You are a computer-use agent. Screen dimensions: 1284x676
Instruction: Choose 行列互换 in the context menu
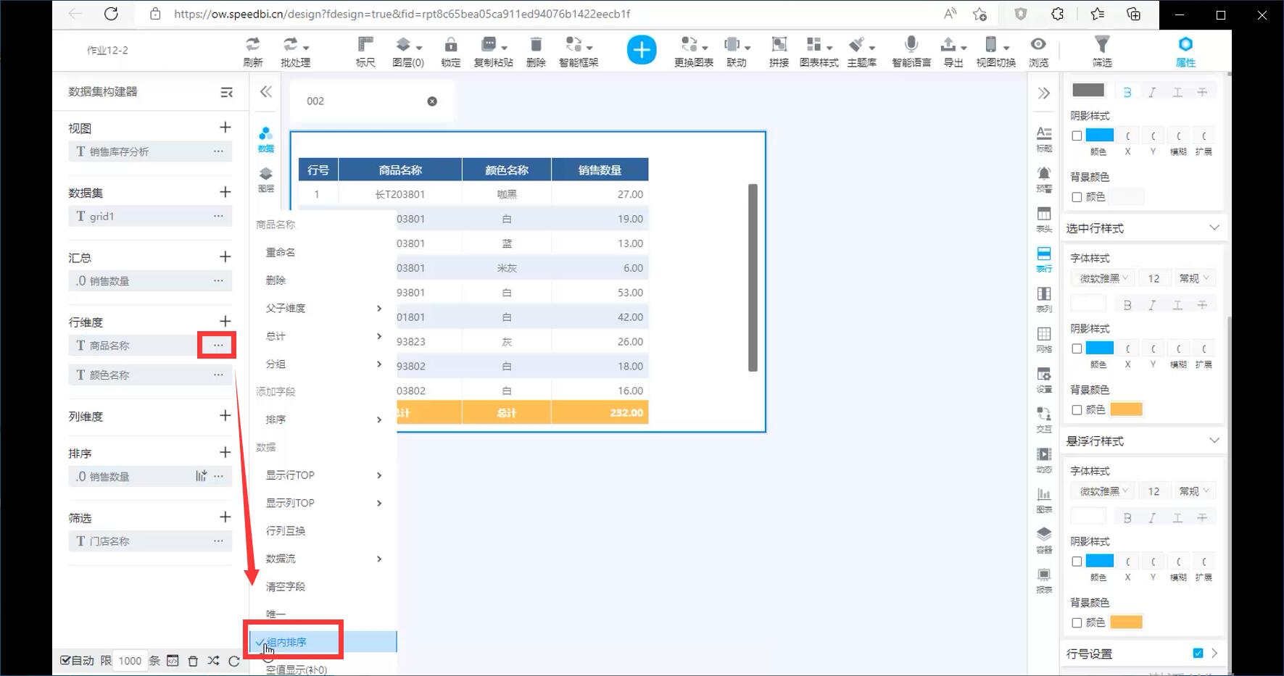(x=286, y=530)
